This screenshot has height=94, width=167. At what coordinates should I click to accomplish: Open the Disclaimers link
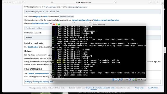[x=93, y=90]
